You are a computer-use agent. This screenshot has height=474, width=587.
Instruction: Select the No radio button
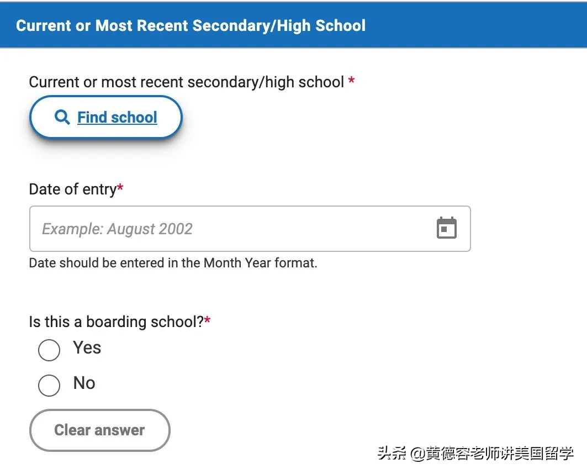[x=49, y=385]
